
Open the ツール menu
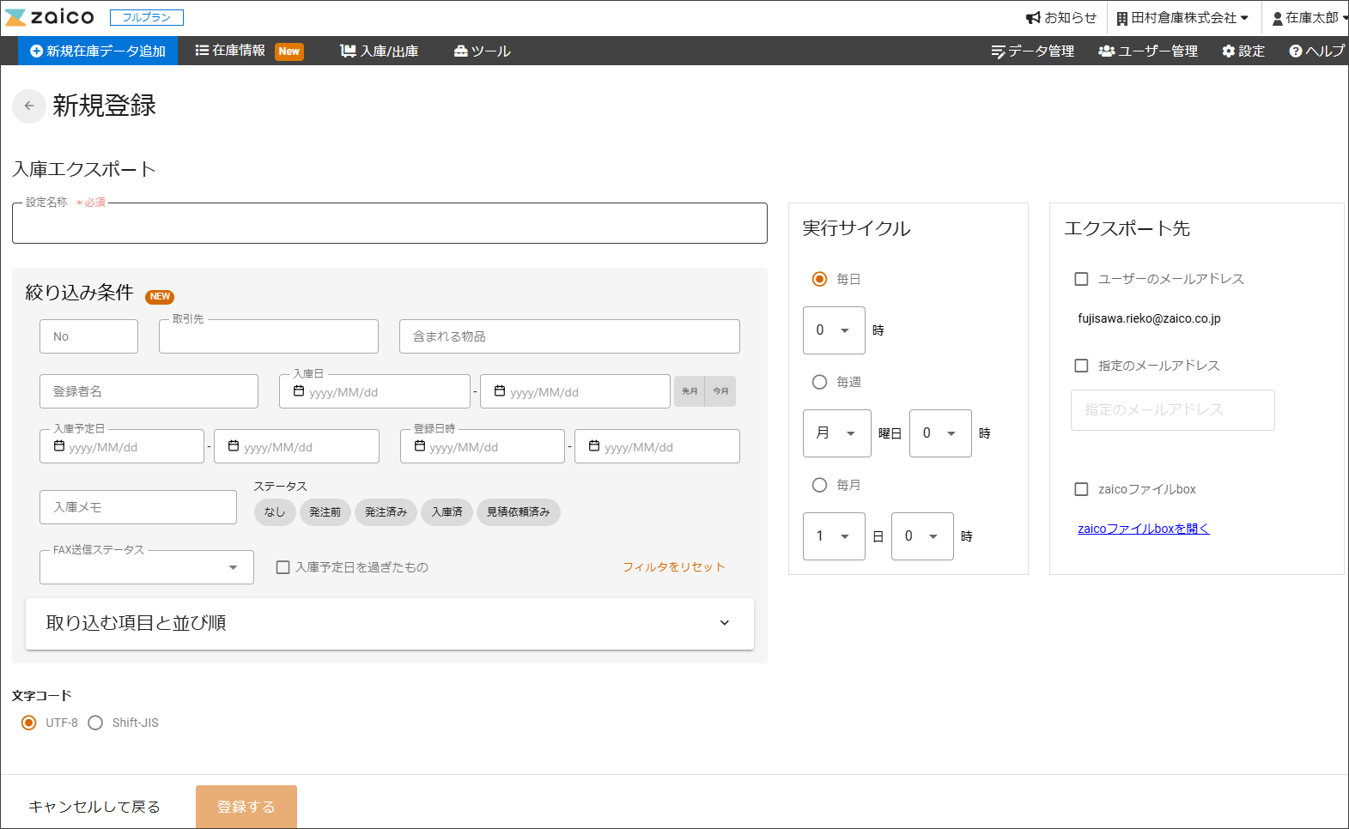tap(482, 51)
